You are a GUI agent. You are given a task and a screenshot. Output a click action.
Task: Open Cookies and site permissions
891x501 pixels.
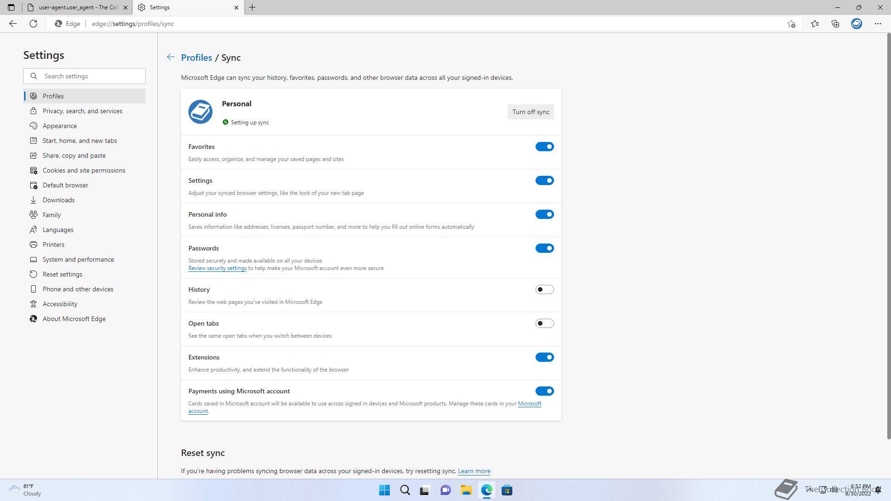tap(84, 170)
